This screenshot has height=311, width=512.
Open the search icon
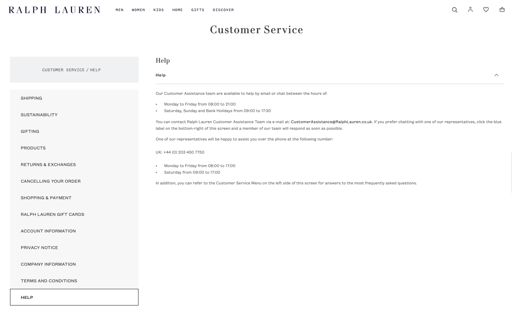455,10
